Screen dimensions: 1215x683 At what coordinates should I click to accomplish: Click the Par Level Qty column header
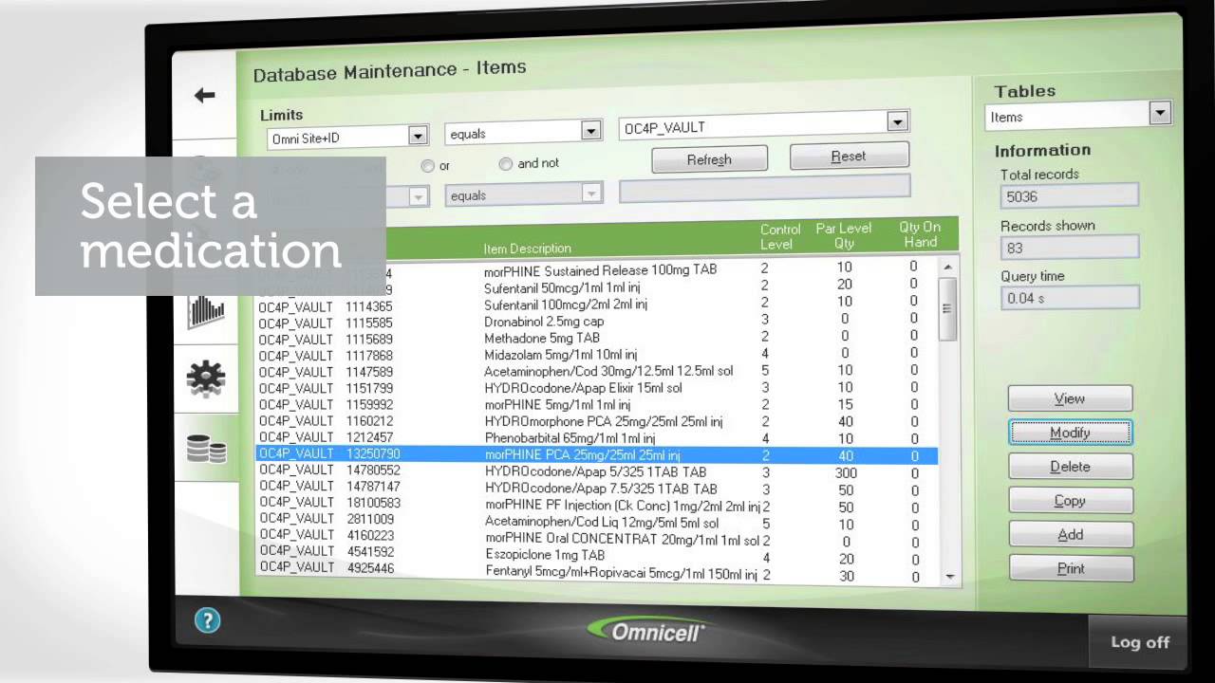coord(844,236)
